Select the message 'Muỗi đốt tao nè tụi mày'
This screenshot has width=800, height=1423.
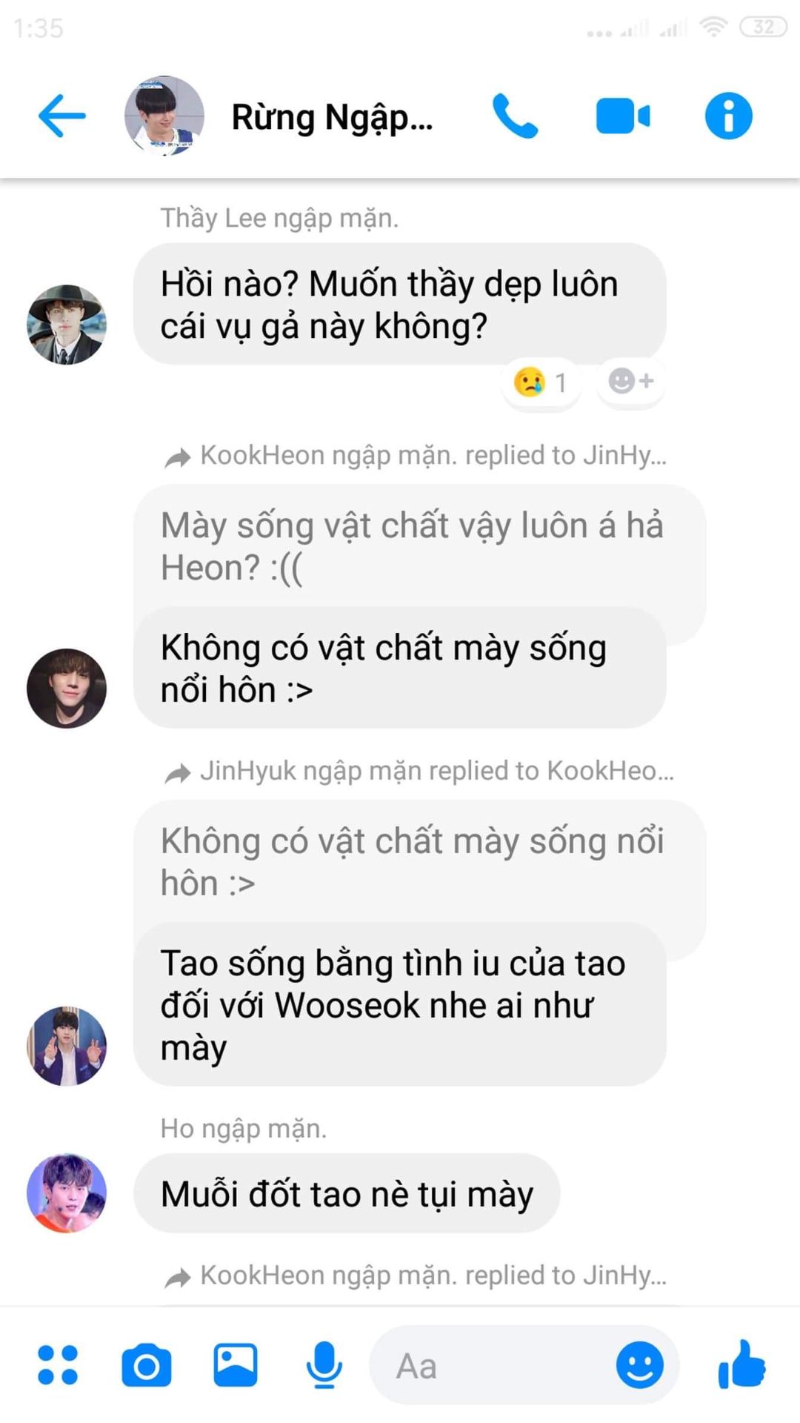pos(347,1193)
